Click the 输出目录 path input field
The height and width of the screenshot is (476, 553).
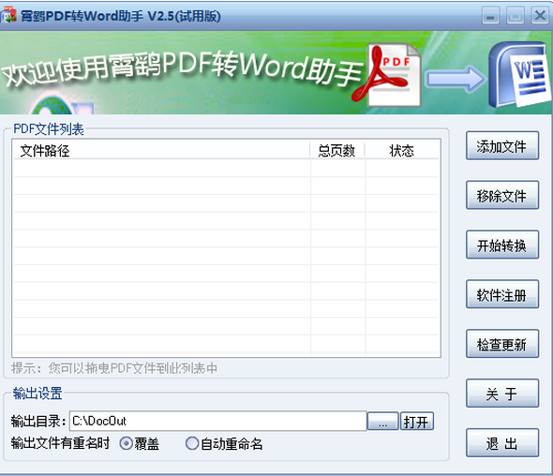(218, 421)
